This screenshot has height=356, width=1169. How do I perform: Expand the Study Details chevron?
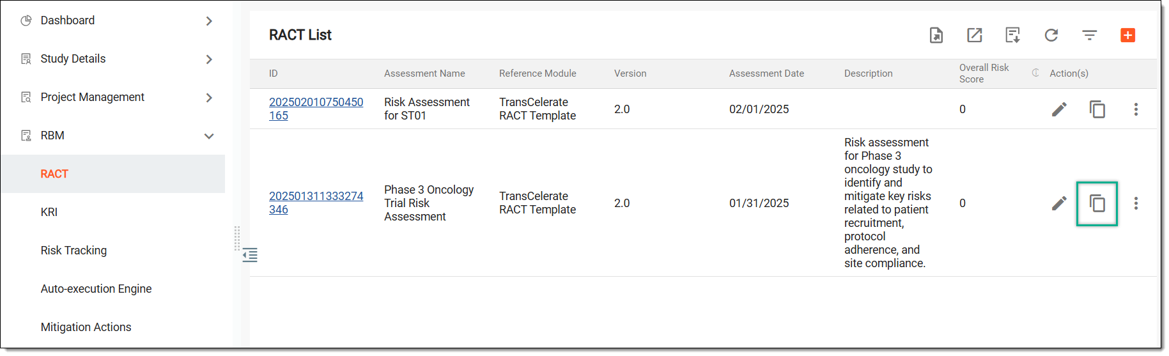209,59
